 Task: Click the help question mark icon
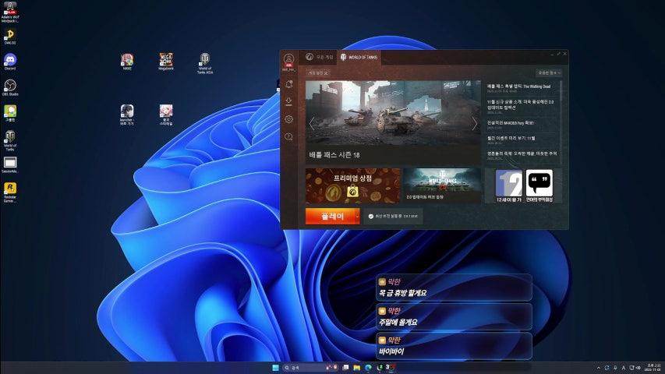coord(289,137)
